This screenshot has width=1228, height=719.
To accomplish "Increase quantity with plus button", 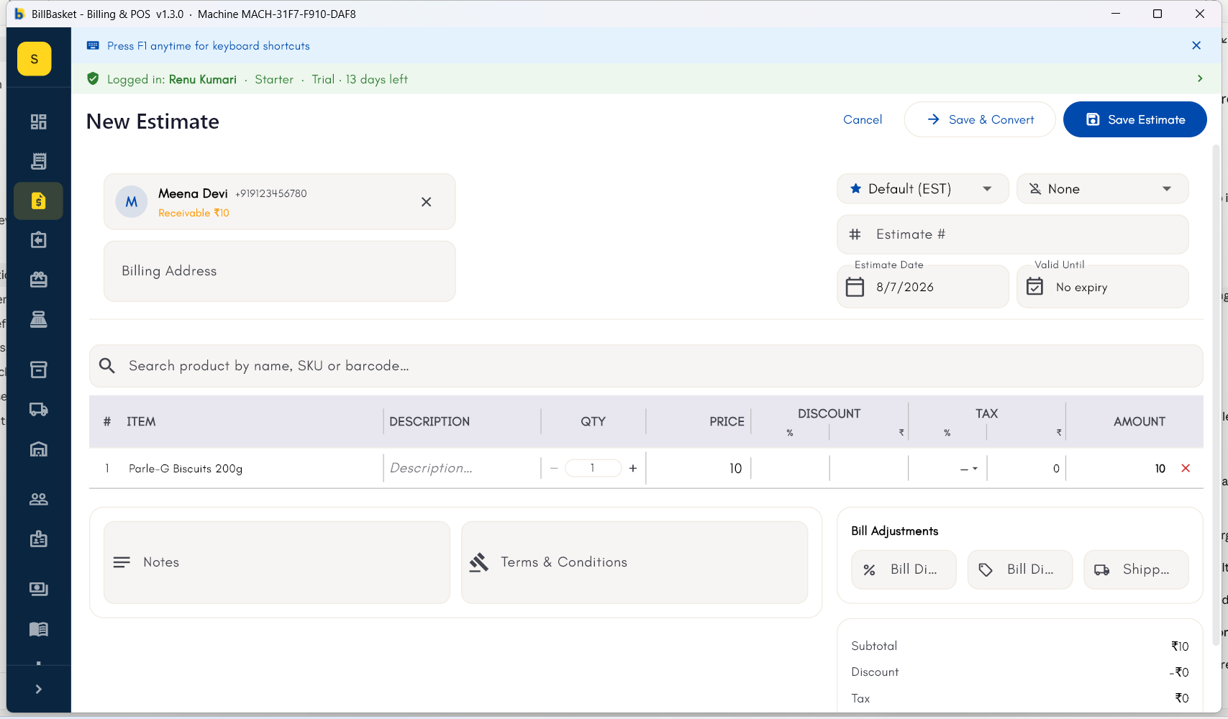I will click(x=633, y=468).
